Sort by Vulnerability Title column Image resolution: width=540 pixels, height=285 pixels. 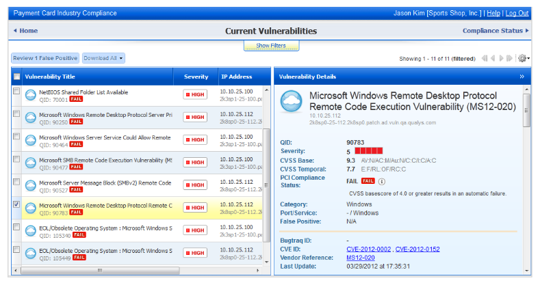tap(50, 77)
